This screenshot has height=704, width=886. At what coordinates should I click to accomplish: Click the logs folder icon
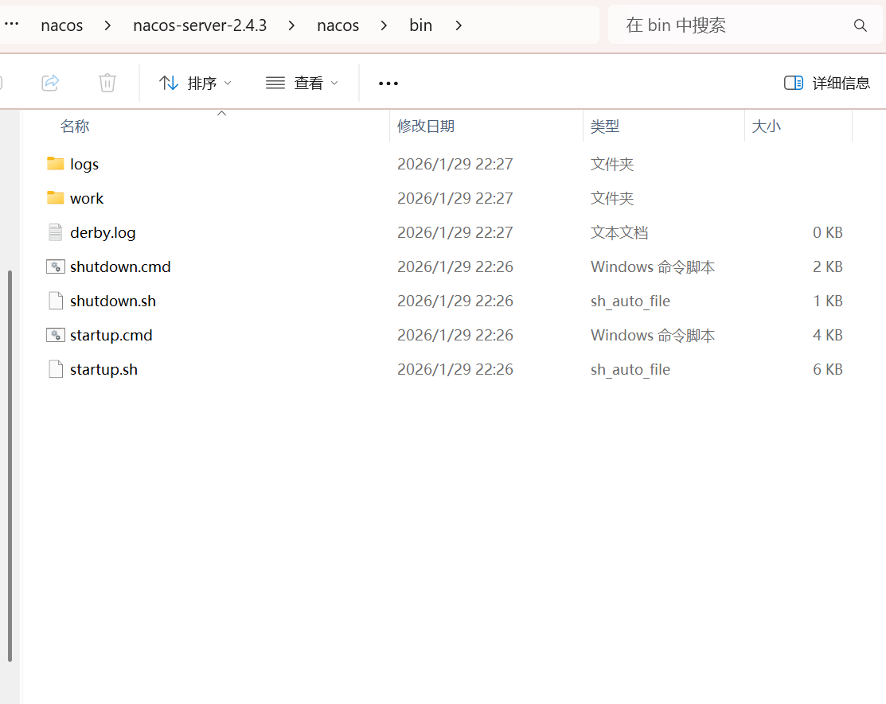55,164
